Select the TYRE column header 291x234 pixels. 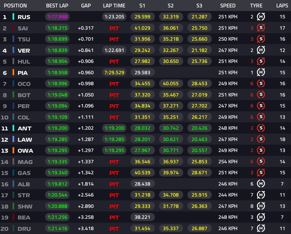(x=256, y=5)
